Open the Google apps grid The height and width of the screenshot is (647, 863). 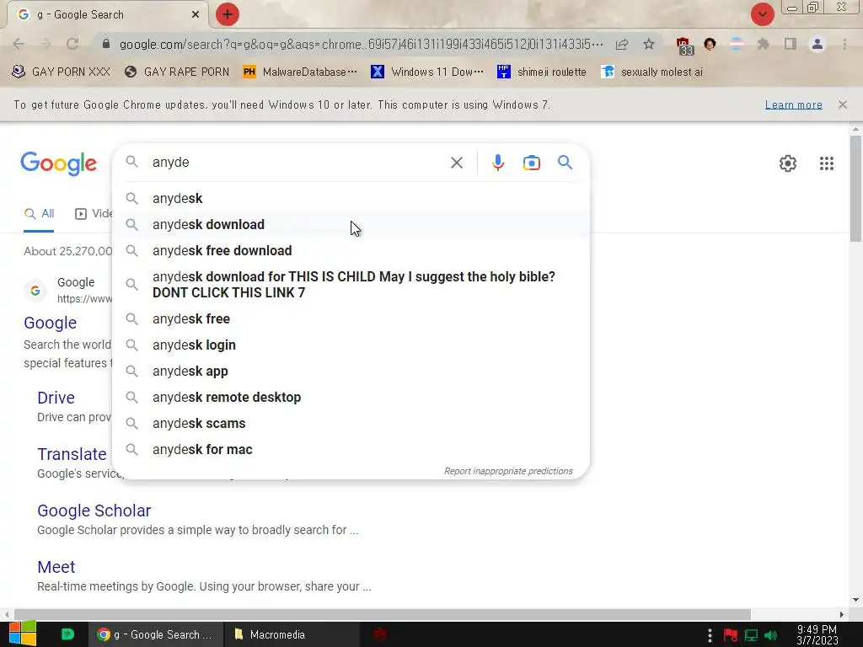click(x=827, y=163)
